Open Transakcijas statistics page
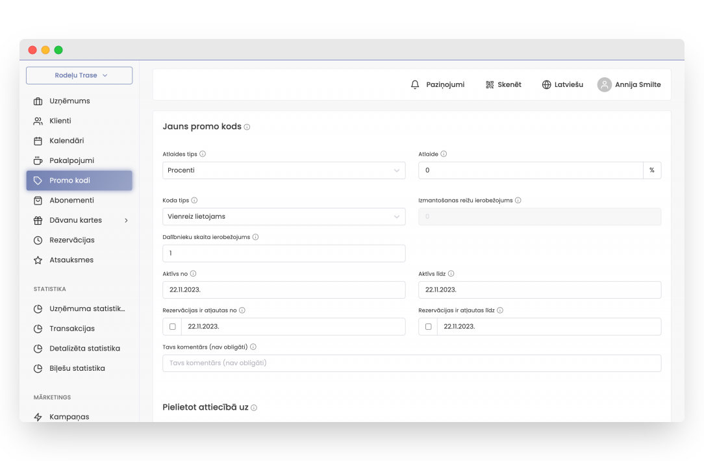 [x=71, y=329]
